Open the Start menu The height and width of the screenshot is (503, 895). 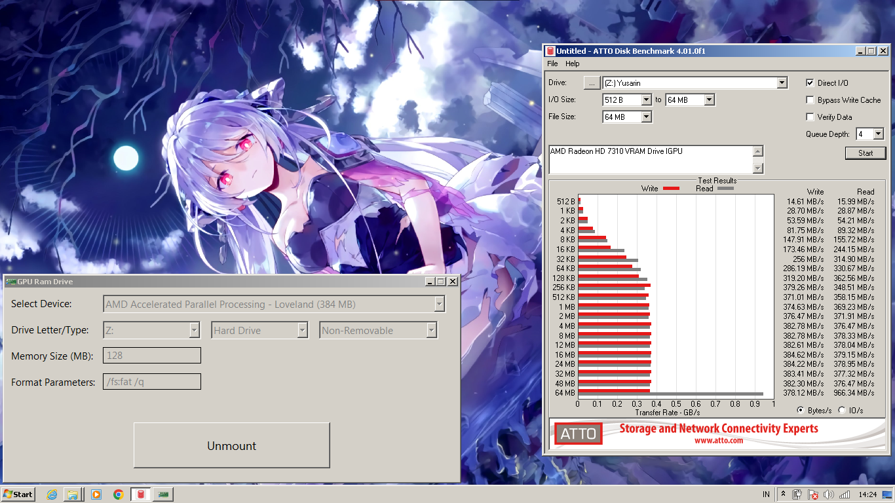pyautogui.click(x=18, y=494)
